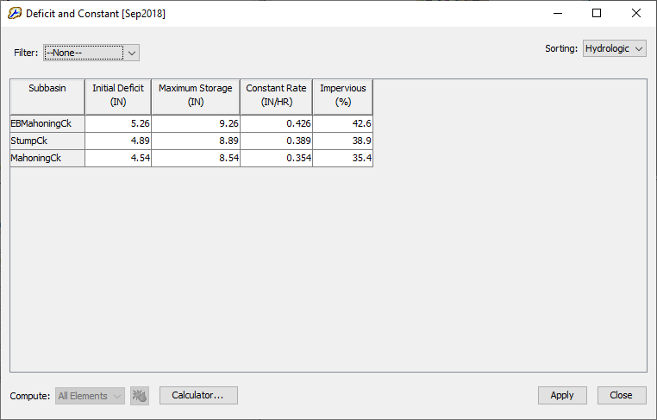Click the Constant Rate column header
Image resolution: width=657 pixels, height=420 pixels.
277,97
